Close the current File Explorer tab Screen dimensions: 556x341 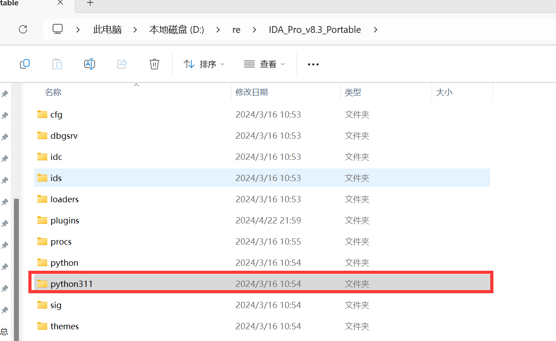(x=61, y=3)
